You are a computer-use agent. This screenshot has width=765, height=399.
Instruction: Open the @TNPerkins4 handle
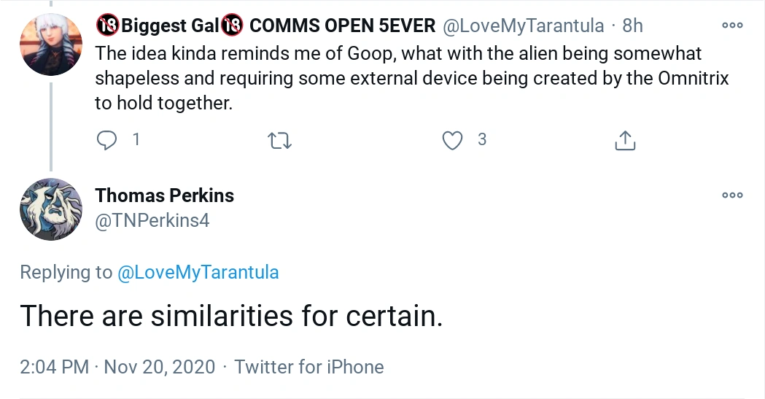(x=152, y=220)
